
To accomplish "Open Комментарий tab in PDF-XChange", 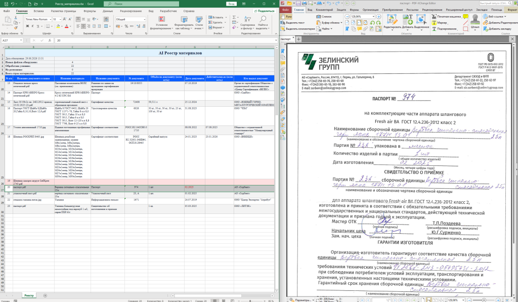I will click(x=324, y=10).
